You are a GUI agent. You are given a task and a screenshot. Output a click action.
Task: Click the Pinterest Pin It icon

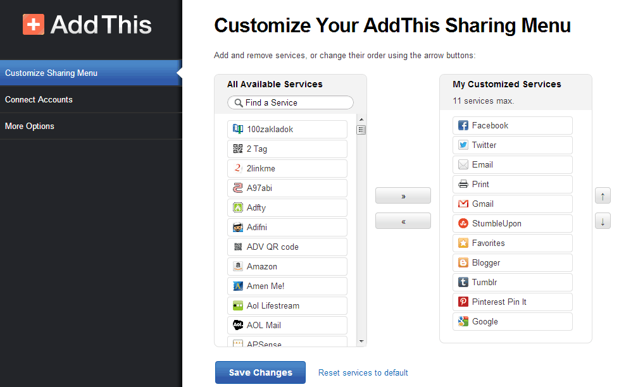click(x=463, y=302)
